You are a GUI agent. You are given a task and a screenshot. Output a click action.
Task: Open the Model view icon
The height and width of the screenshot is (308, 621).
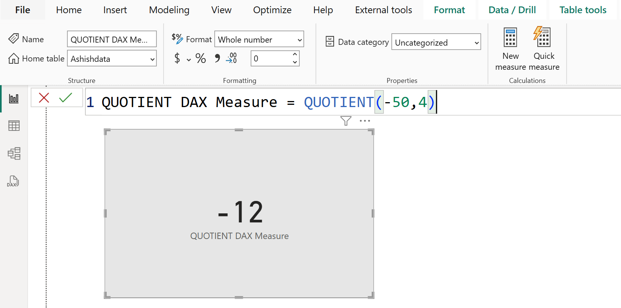click(14, 153)
